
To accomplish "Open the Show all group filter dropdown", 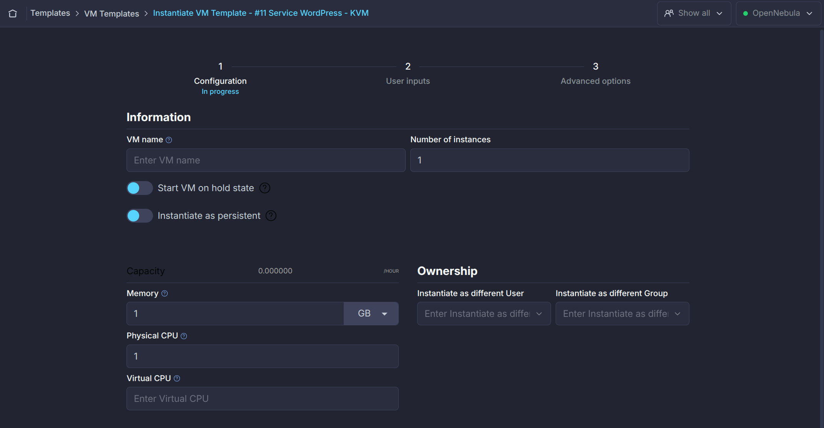I will 694,13.
